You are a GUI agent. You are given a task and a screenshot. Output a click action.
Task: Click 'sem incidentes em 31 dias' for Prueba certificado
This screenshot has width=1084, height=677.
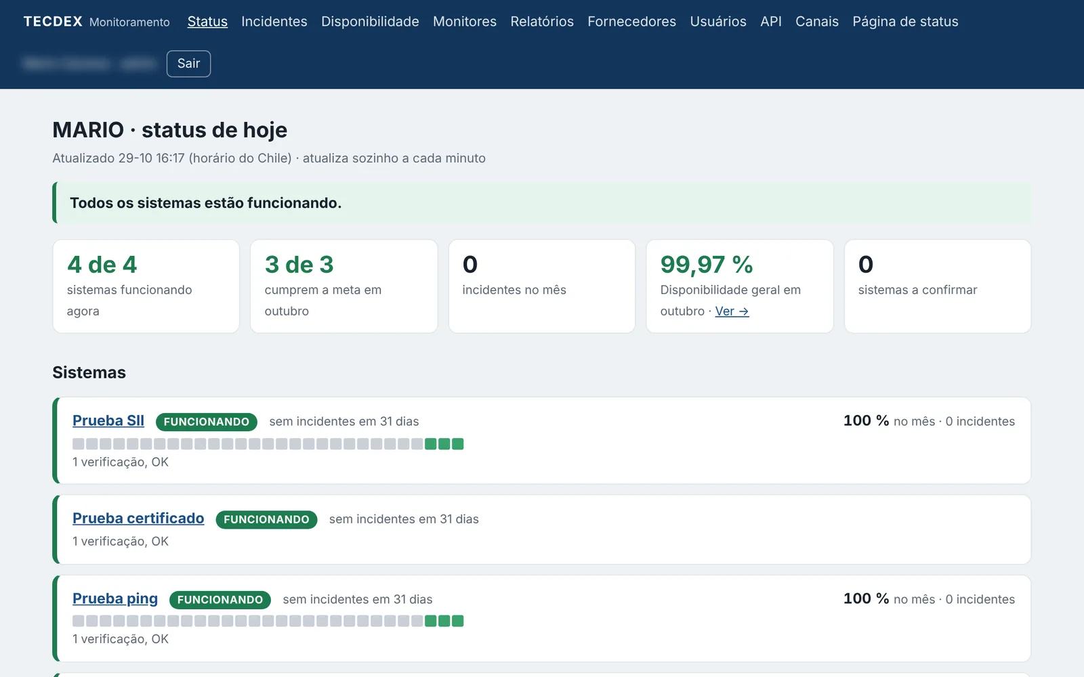[404, 519]
